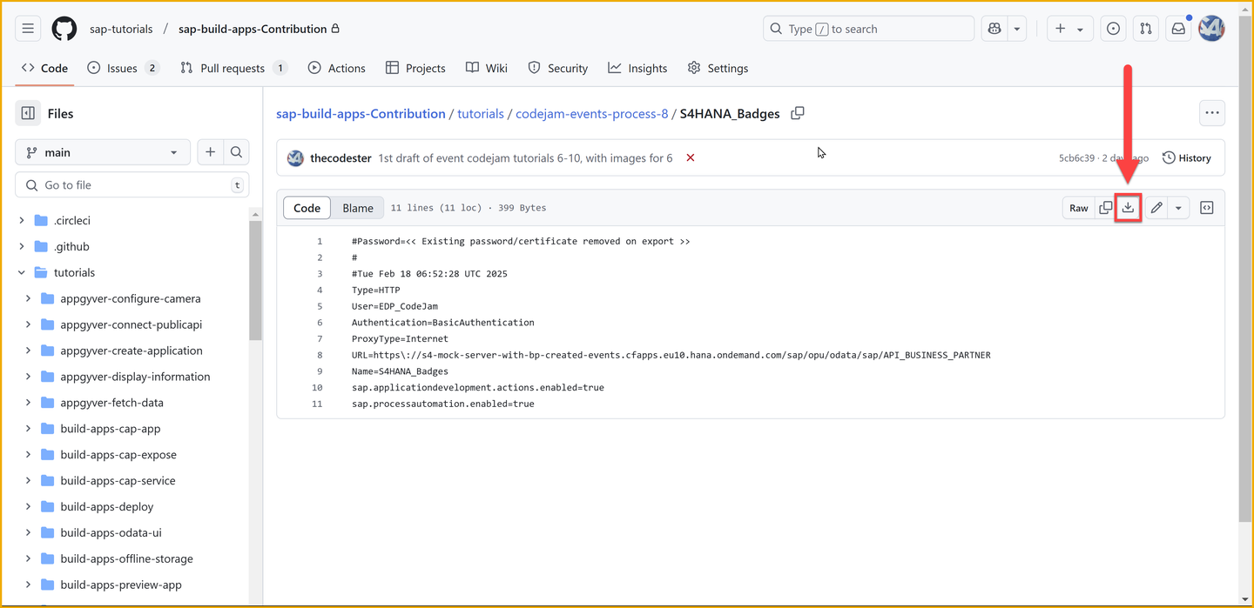Switch to Blame view toggle

pos(358,208)
